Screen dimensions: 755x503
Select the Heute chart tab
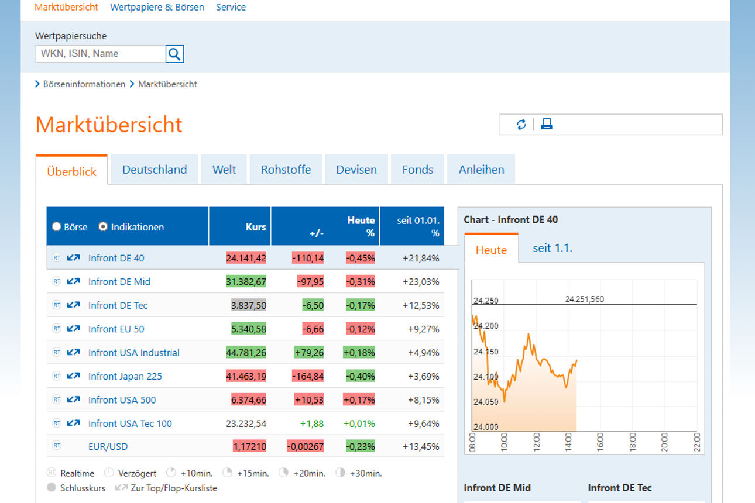coord(491,250)
